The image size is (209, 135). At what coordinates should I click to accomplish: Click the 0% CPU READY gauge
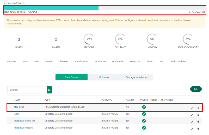click(120, 39)
